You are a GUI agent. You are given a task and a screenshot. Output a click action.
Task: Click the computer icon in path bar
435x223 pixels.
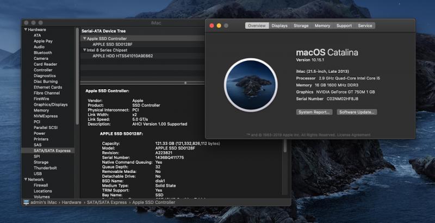pyautogui.click(x=26, y=202)
